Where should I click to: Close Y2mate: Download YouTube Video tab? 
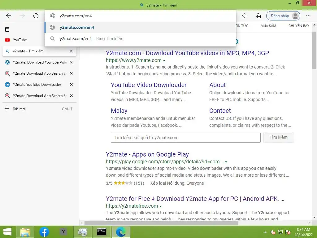click(x=71, y=62)
